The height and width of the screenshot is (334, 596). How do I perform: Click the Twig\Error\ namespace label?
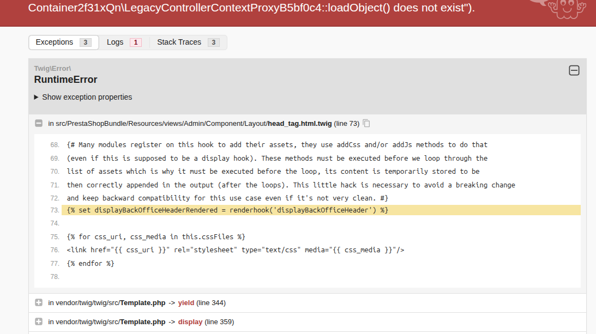[52, 69]
